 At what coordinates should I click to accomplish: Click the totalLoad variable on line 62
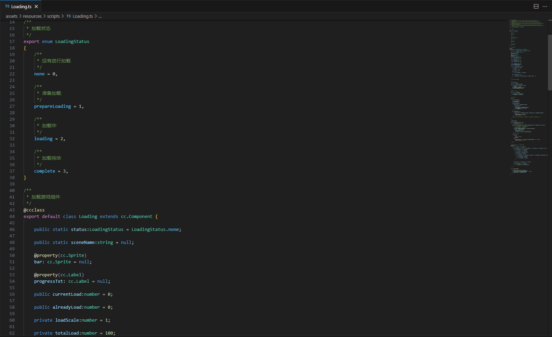click(67, 333)
